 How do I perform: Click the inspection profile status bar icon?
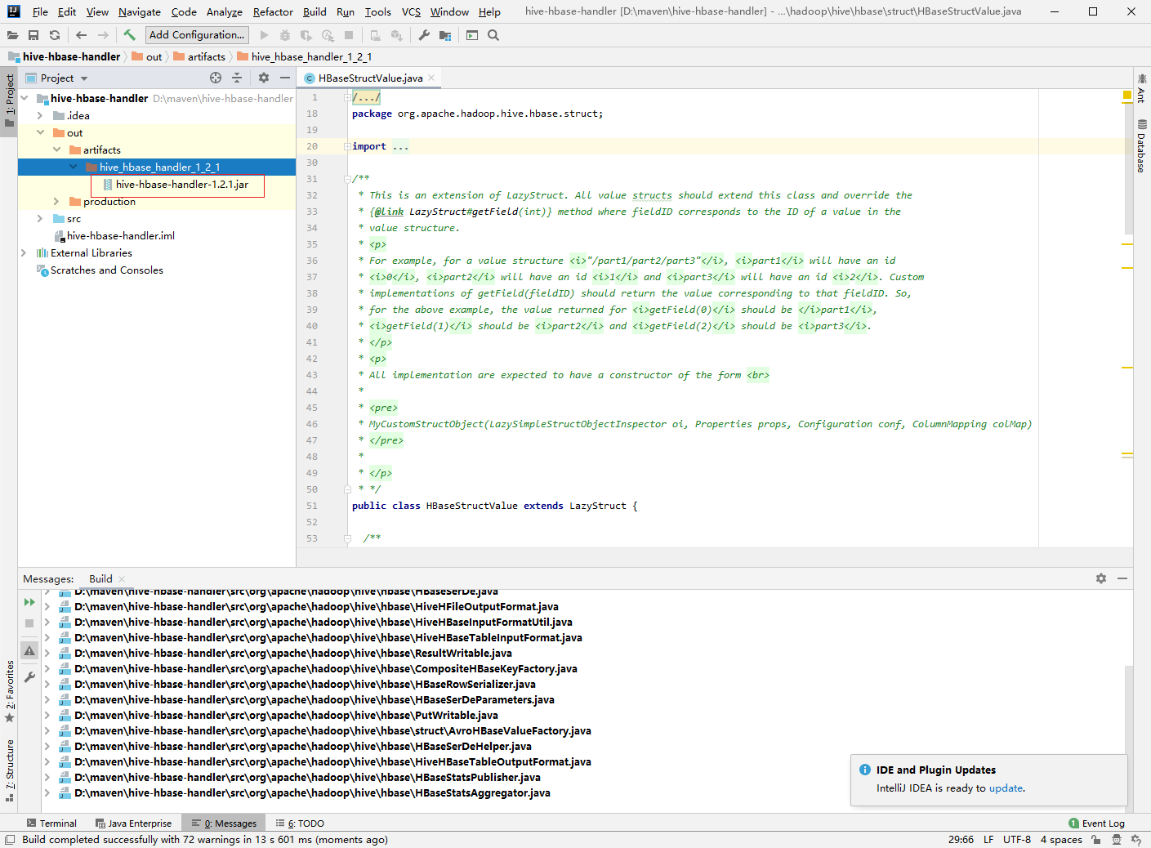click(1117, 840)
